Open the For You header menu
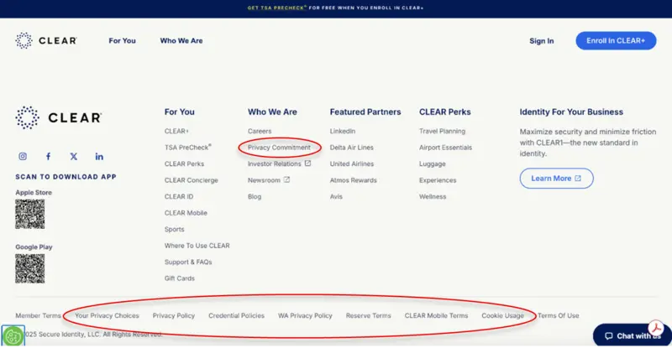Viewport: 672px width, 348px height. [122, 41]
